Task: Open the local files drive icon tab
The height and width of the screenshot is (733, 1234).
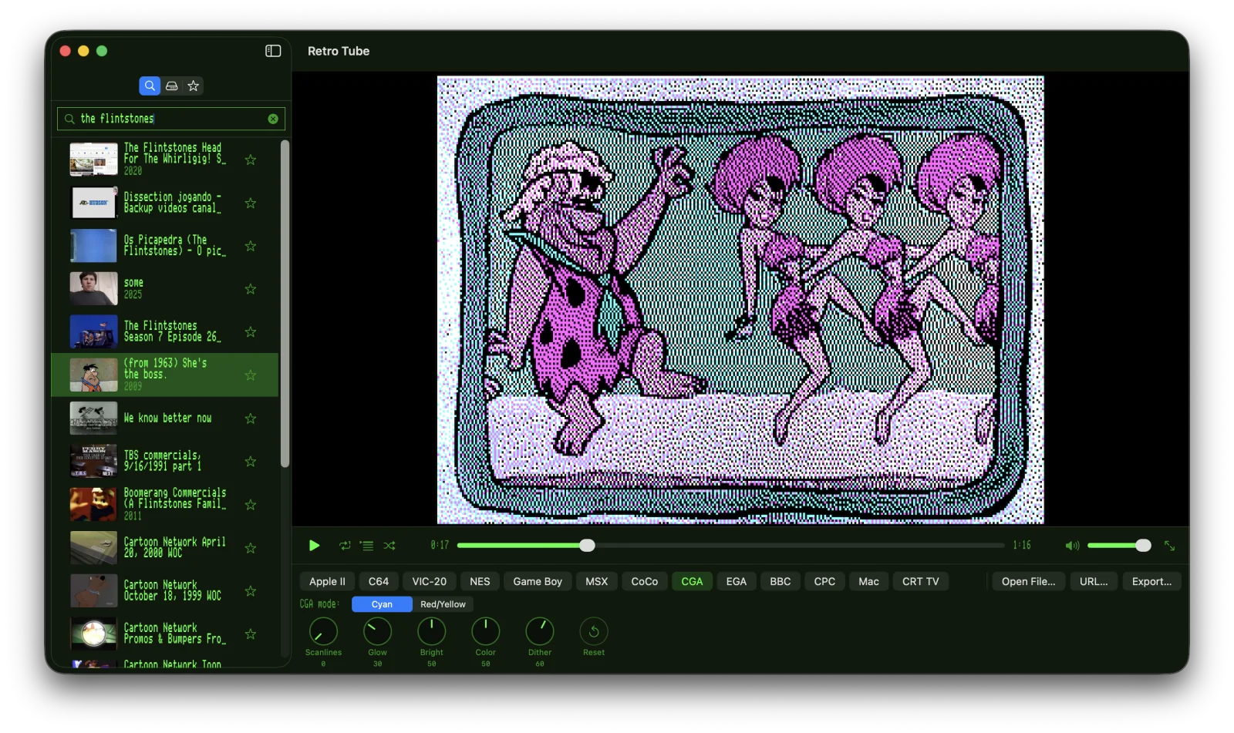Action: 172,86
